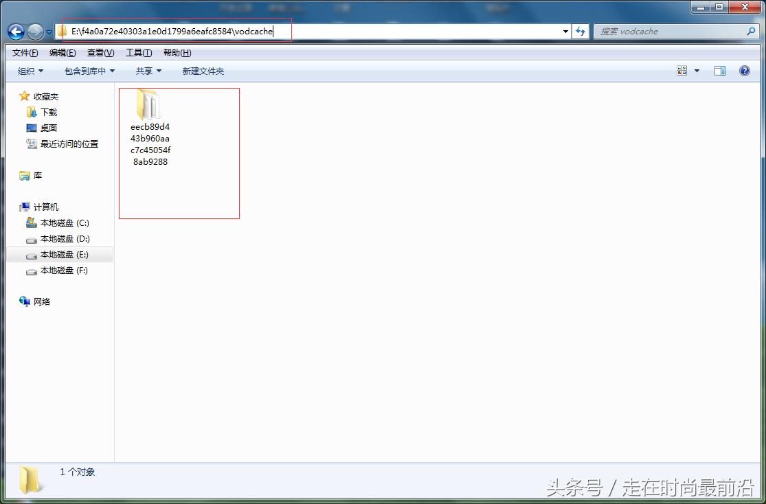Expand the 包含到库中 dropdown

(90, 71)
